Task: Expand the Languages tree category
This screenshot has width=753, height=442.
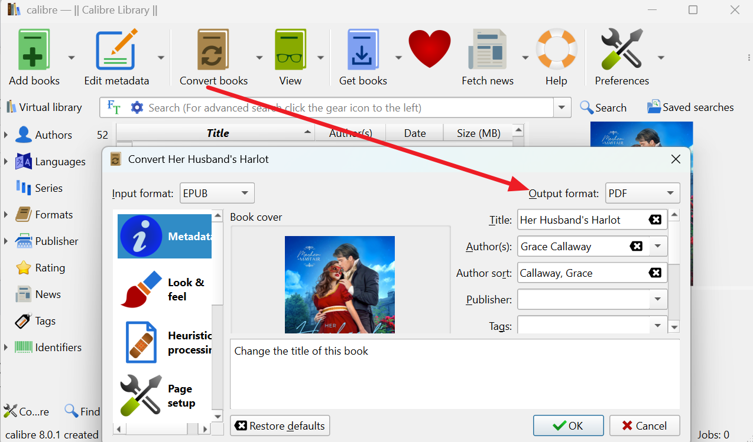Action: coord(6,161)
